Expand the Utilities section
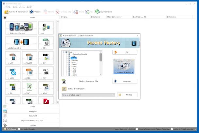 (x=31, y=125)
